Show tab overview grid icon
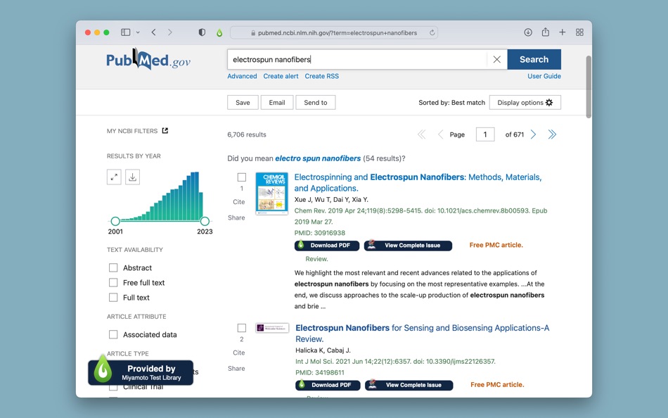This screenshot has height=418, width=668. pyautogui.click(x=579, y=32)
